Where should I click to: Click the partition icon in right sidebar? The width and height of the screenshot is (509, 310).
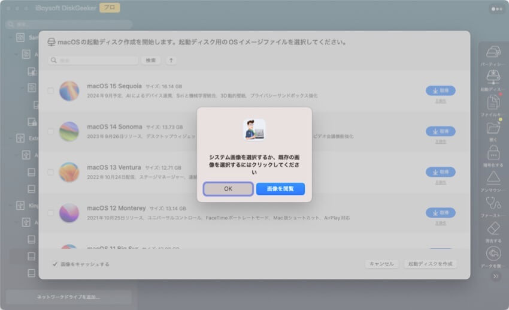click(493, 52)
